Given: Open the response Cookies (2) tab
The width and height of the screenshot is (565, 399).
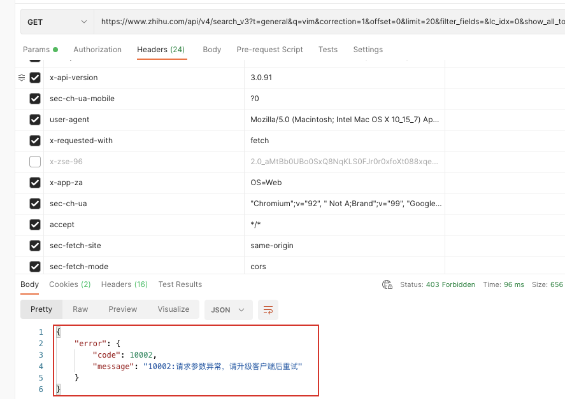Looking at the screenshot, I should point(70,284).
